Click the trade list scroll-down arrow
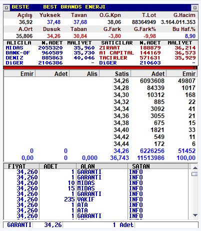Image resolution: width=201 pixels, height=231 pixels. click(x=195, y=215)
